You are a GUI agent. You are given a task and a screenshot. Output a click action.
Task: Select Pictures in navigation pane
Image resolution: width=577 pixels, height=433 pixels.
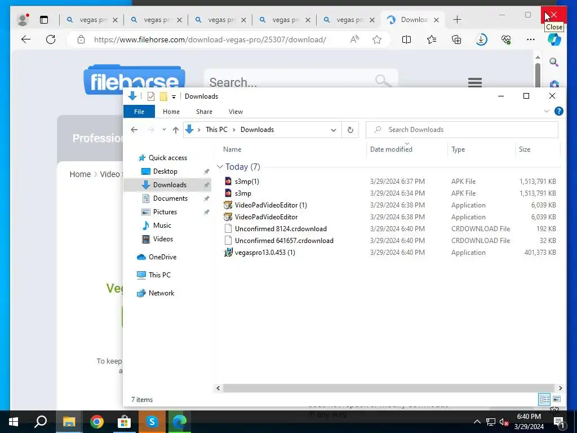[x=165, y=212]
